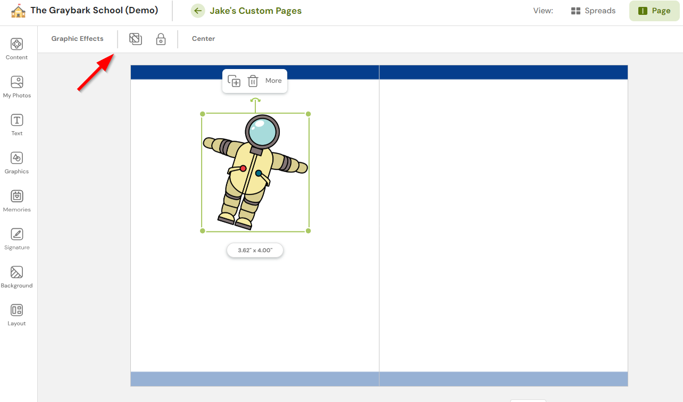Click the 3.62 x 4.00 size label
683x402 pixels.
255,250
